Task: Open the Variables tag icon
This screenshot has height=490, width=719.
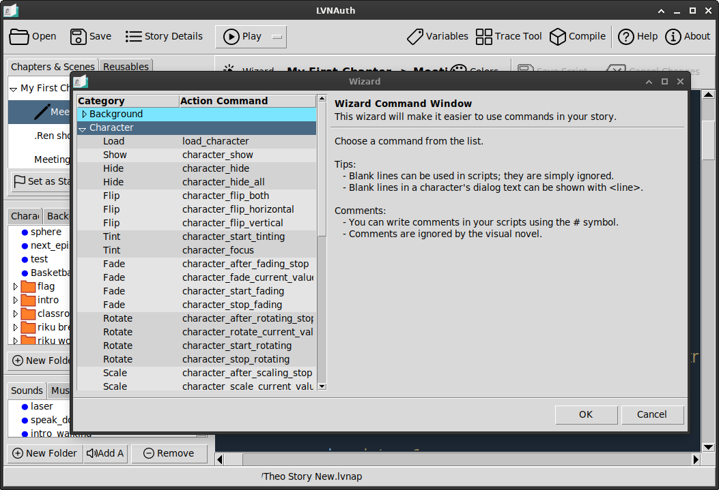Action: point(438,37)
